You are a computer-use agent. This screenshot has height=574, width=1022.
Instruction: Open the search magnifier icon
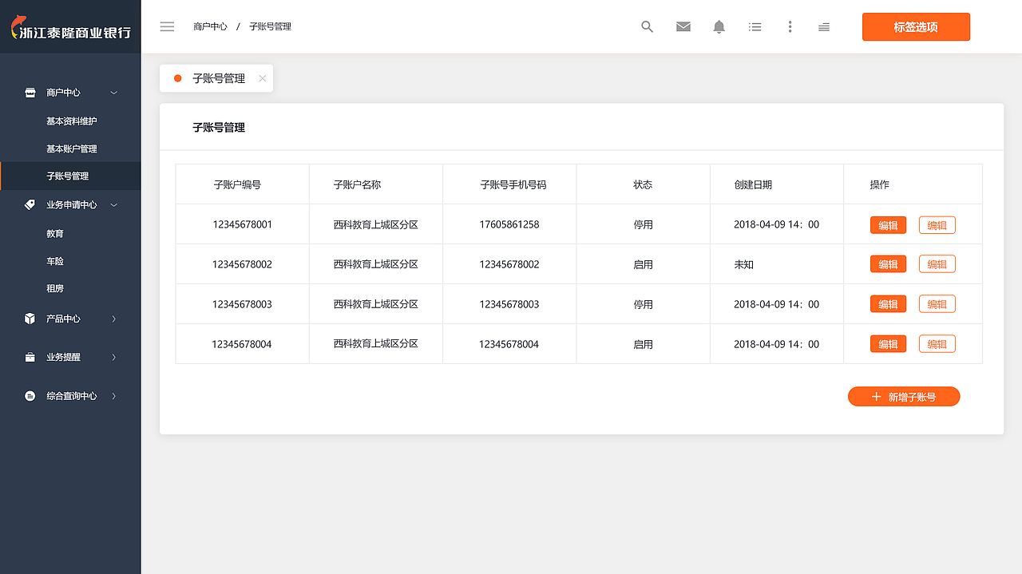[x=648, y=26]
